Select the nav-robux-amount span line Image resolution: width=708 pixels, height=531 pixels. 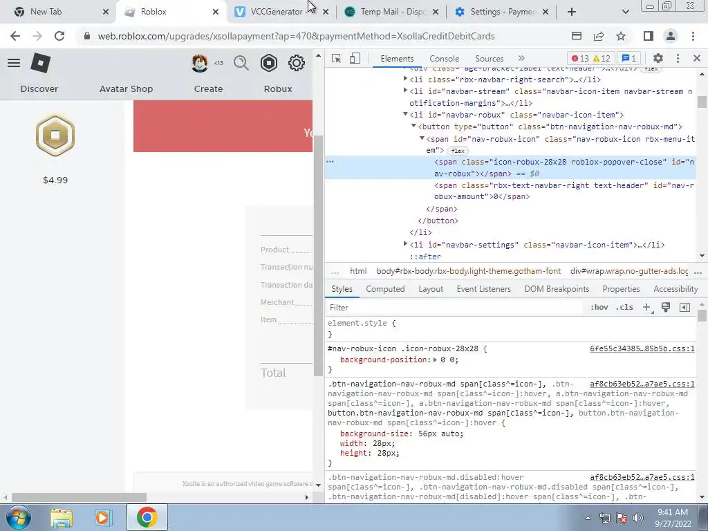[564, 191]
